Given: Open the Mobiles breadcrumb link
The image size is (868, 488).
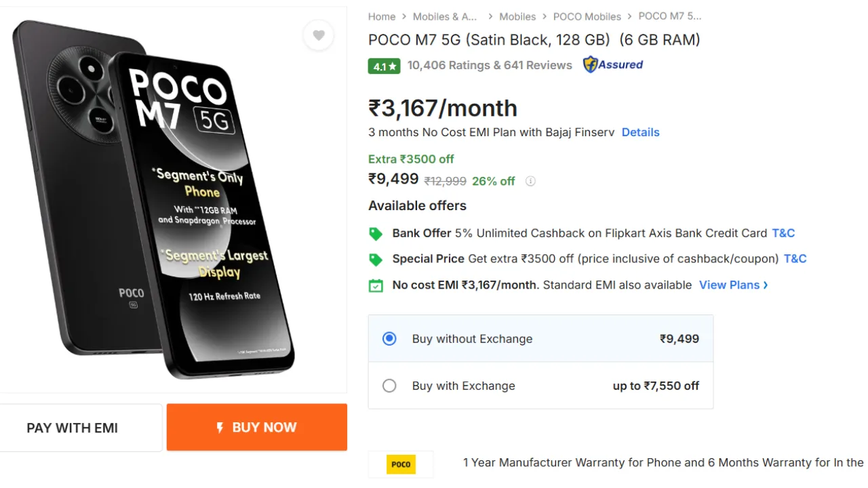Looking at the screenshot, I should tap(517, 16).
